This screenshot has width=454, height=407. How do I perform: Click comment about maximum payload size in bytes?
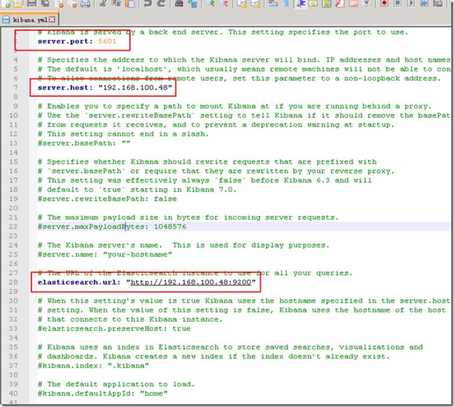(x=188, y=217)
